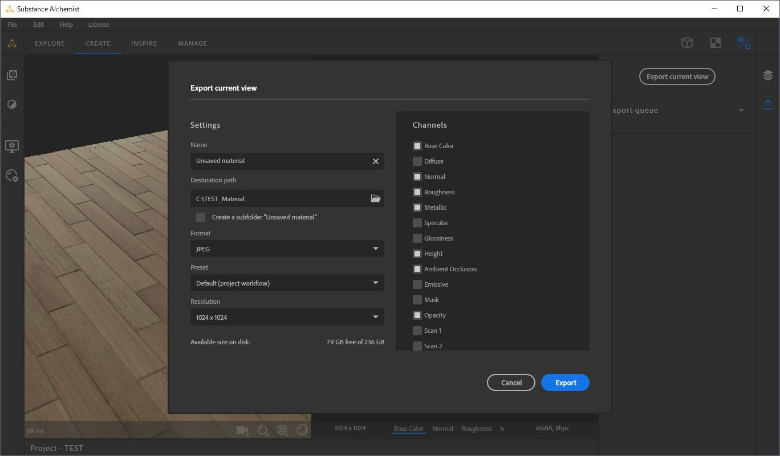This screenshot has width=780, height=456.
Task: Expand the export queue chevron
Action: [x=741, y=110]
